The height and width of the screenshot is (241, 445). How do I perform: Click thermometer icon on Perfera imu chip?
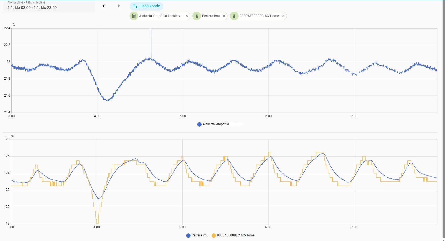tap(197, 16)
